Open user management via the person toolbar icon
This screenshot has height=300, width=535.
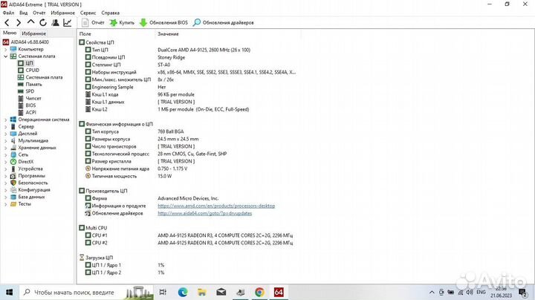tap(55, 23)
